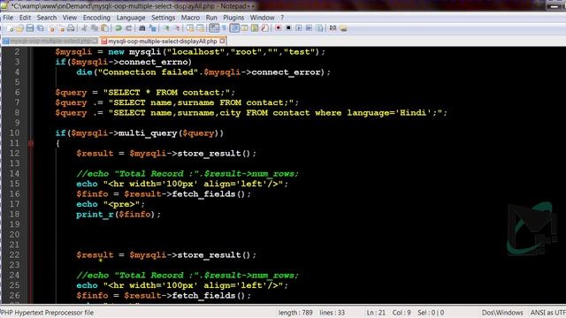
Task: Open the Settings menu
Action: [x=163, y=18]
